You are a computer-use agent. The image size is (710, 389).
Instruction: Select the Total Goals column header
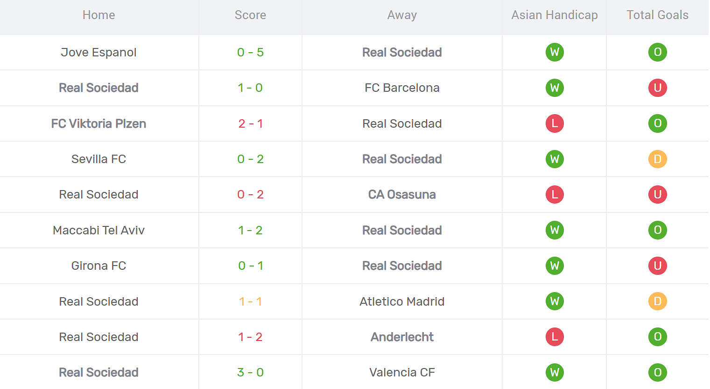pyautogui.click(x=657, y=15)
